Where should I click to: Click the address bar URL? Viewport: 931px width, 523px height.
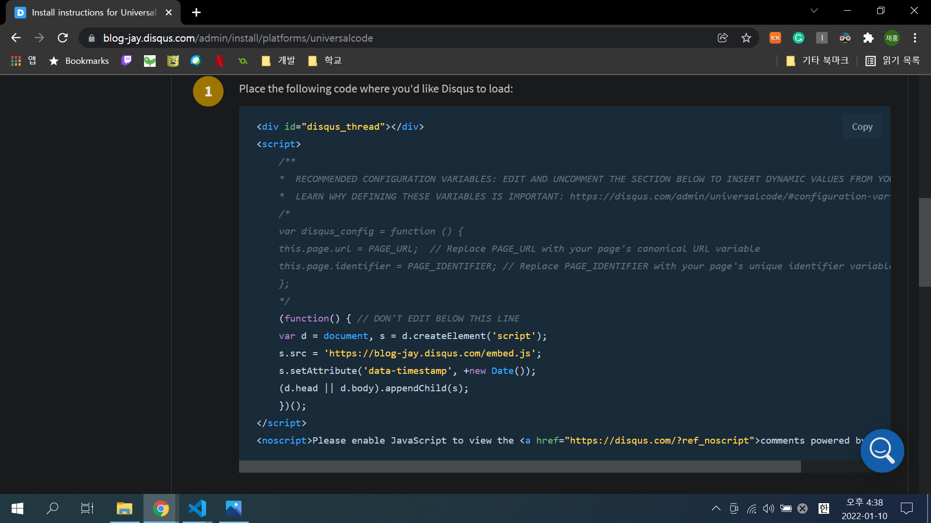(238, 38)
